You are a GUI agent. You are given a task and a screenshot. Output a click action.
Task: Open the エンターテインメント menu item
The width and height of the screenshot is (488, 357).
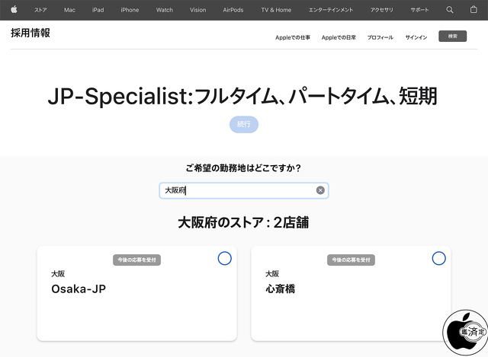coord(331,10)
